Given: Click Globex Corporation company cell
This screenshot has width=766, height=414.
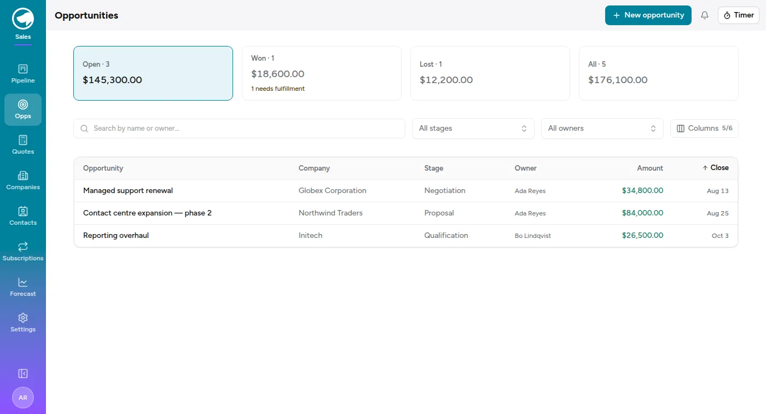Looking at the screenshot, I should coord(333,191).
